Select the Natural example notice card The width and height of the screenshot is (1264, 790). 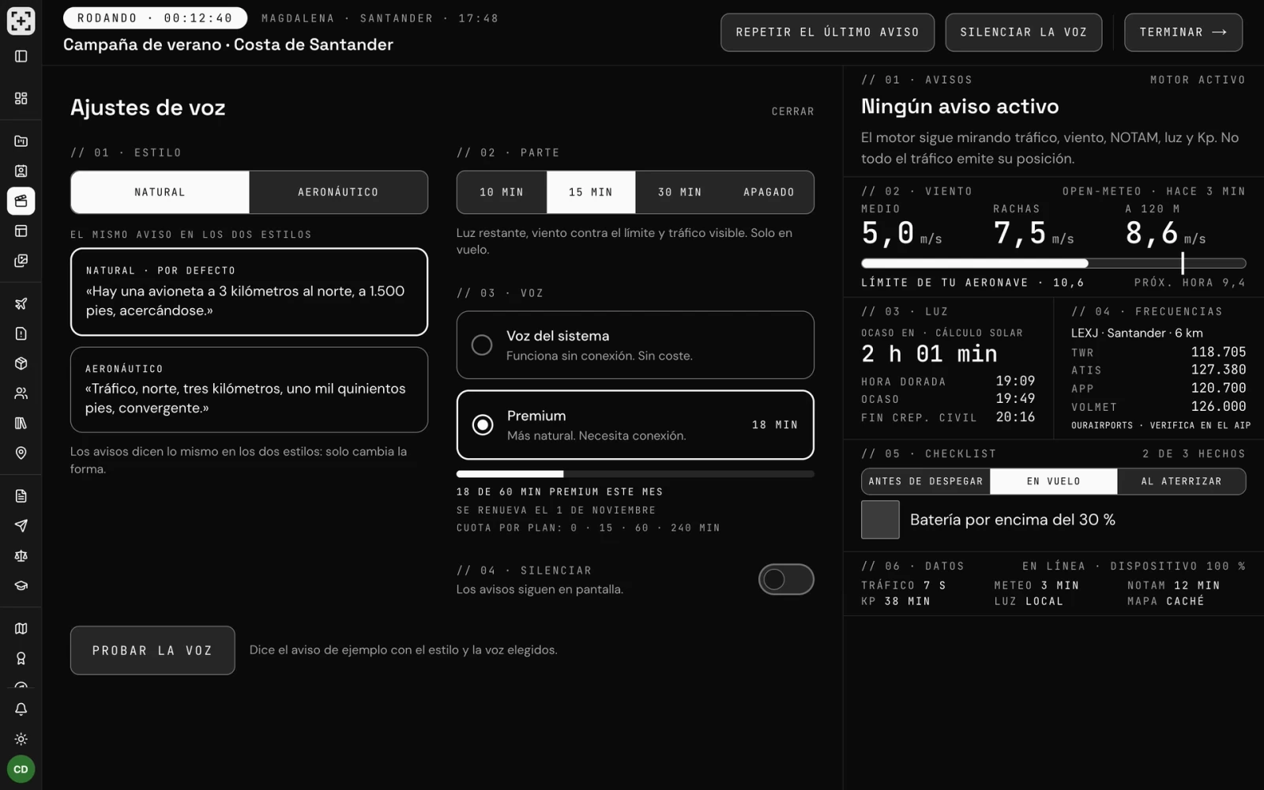[249, 292]
